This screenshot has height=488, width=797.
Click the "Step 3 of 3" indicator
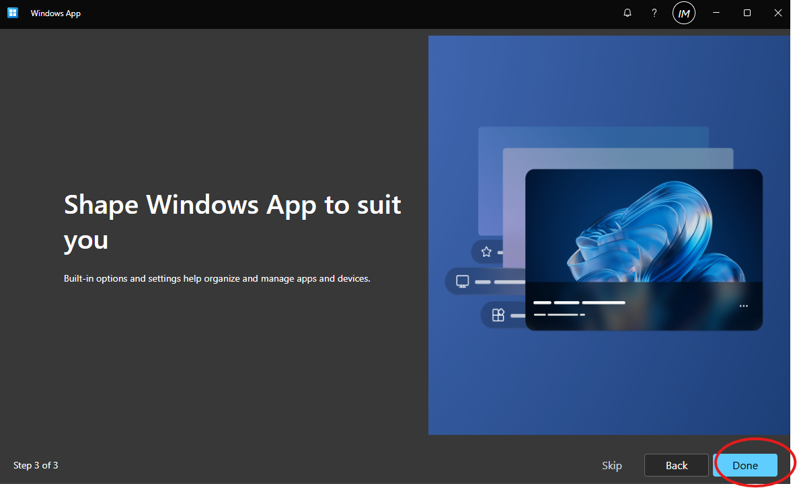click(x=36, y=465)
